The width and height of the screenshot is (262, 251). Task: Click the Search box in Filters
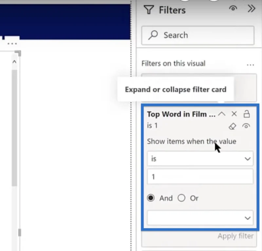(x=198, y=35)
